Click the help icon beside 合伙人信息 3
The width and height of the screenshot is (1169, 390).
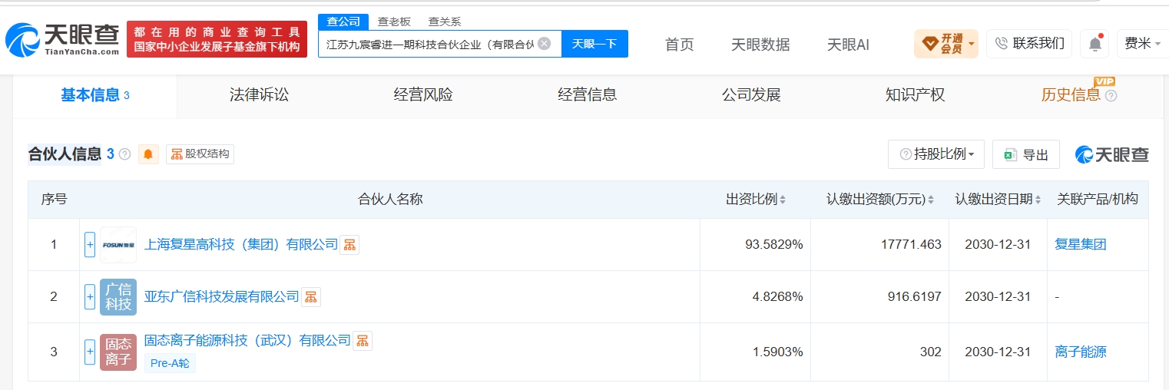124,154
